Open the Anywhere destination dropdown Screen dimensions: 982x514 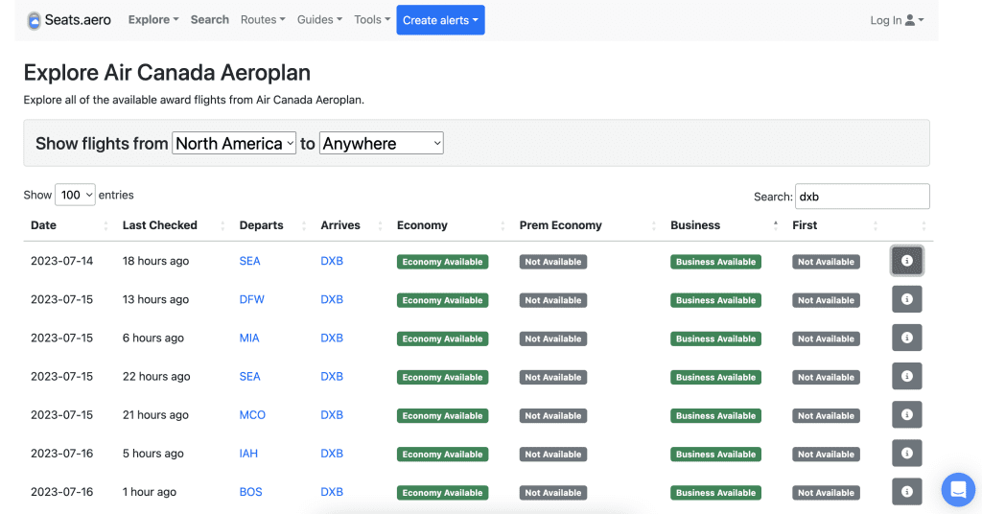pos(382,144)
